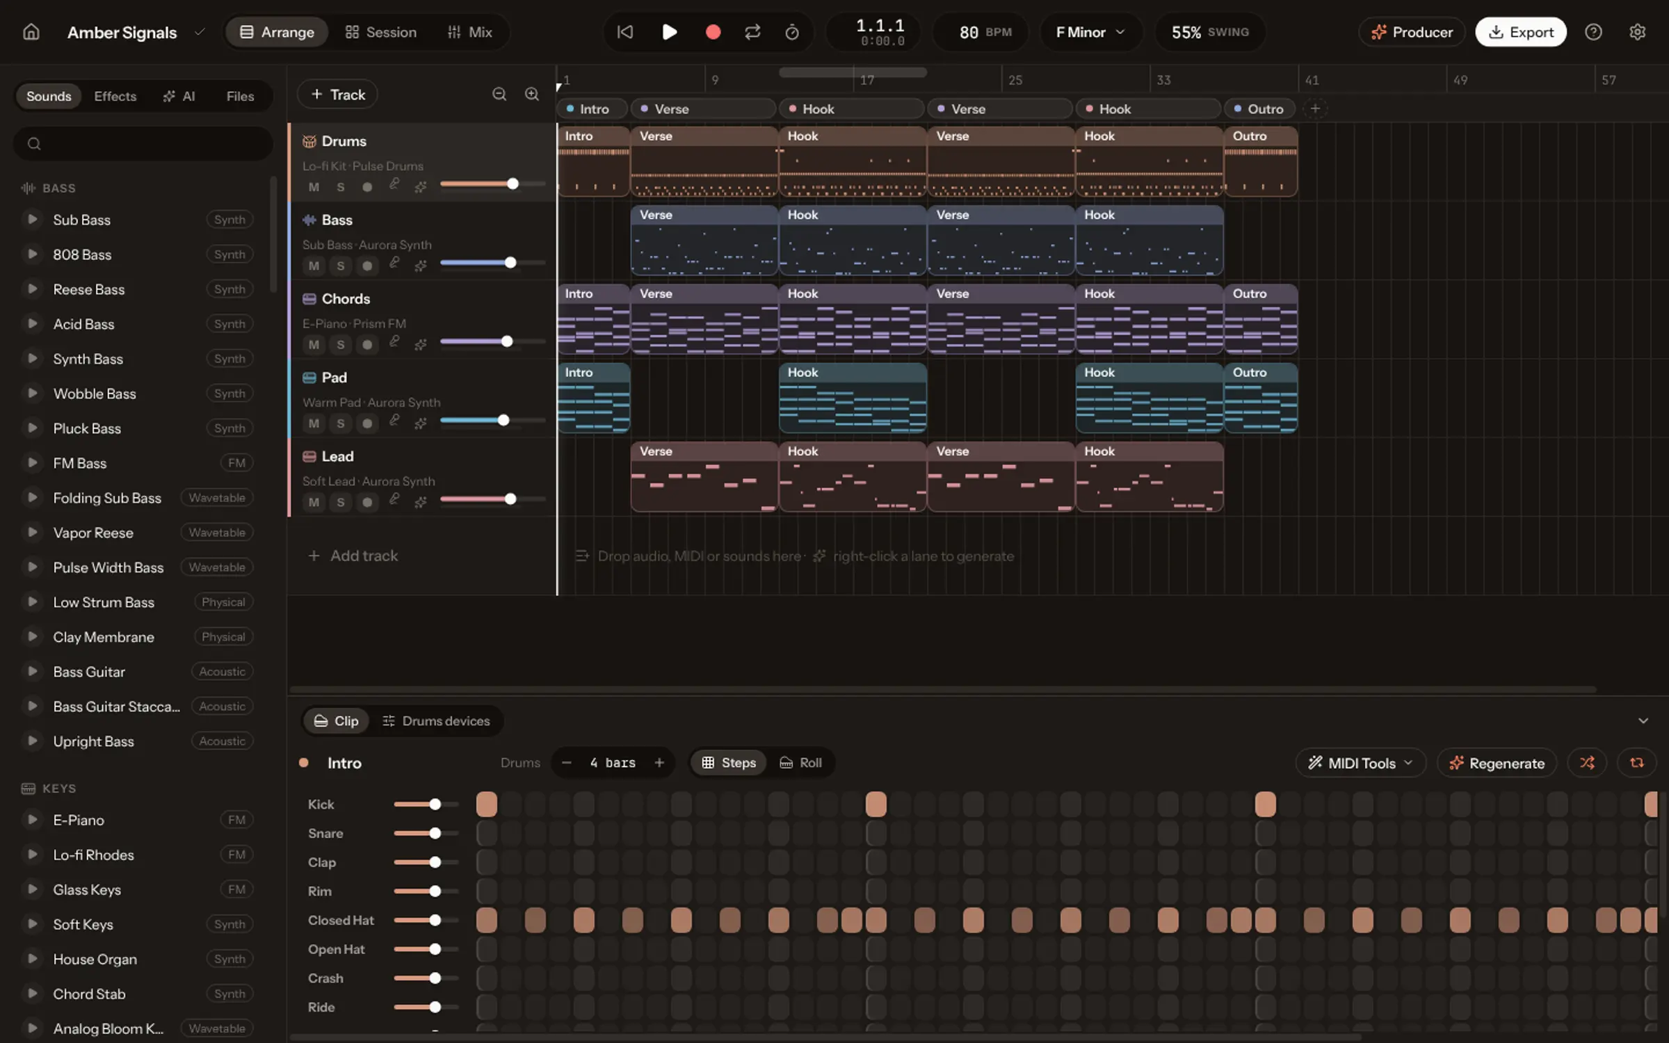
Task: Open the Producer assistant
Action: (x=1412, y=32)
